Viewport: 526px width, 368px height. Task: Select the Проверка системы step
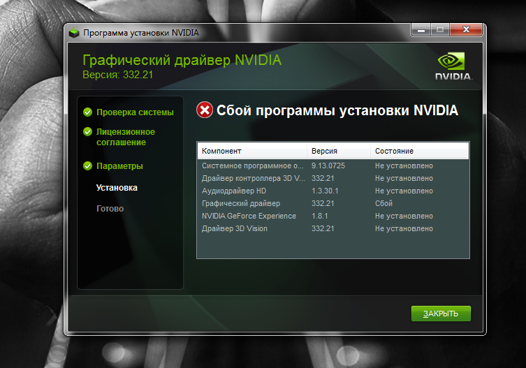click(x=135, y=112)
